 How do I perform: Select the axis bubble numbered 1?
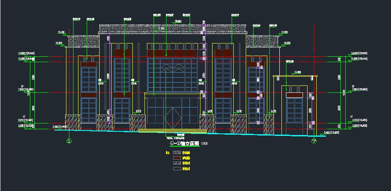tap(69, 141)
